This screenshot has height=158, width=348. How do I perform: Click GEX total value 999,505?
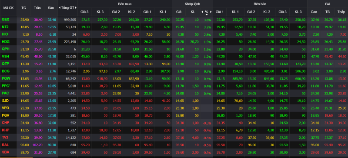coord(70,20)
